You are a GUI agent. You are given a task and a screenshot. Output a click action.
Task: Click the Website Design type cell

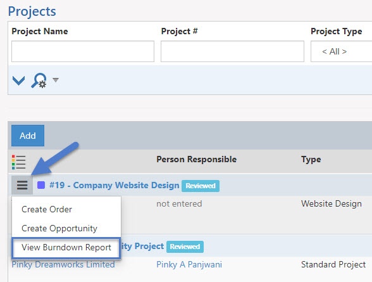pos(332,203)
